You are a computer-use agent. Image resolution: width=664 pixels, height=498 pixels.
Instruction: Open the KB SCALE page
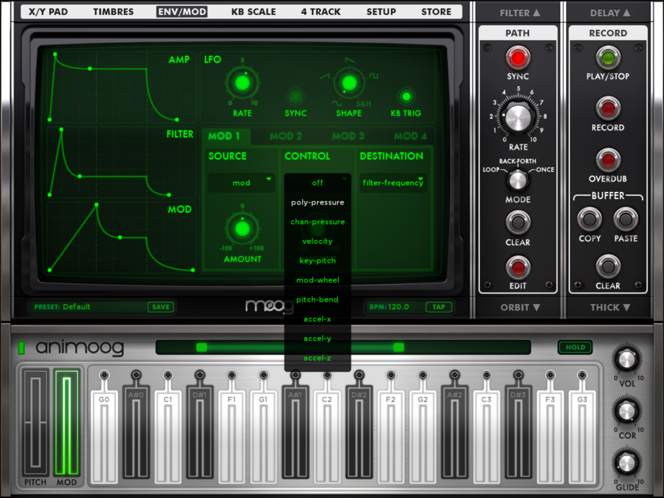pos(254,12)
